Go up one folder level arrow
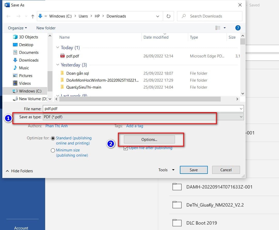The height and width of the screenshot is (230, 279). click(x=33, y=16)
